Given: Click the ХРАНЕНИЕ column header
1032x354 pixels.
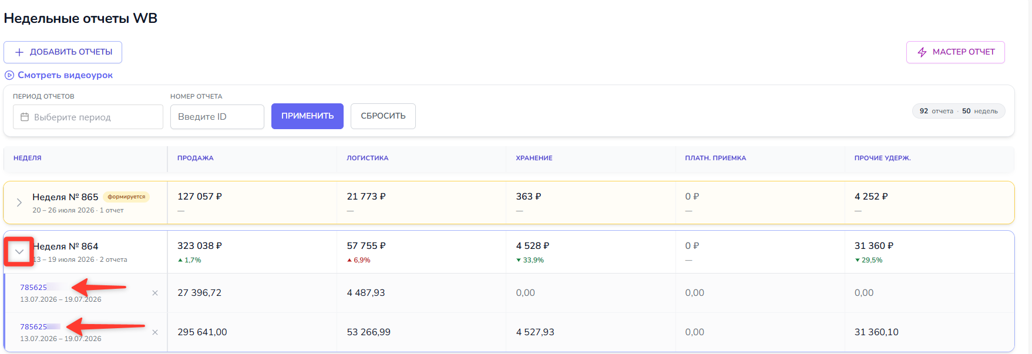Looking at the screenshot, I should [x=534, y=158].
